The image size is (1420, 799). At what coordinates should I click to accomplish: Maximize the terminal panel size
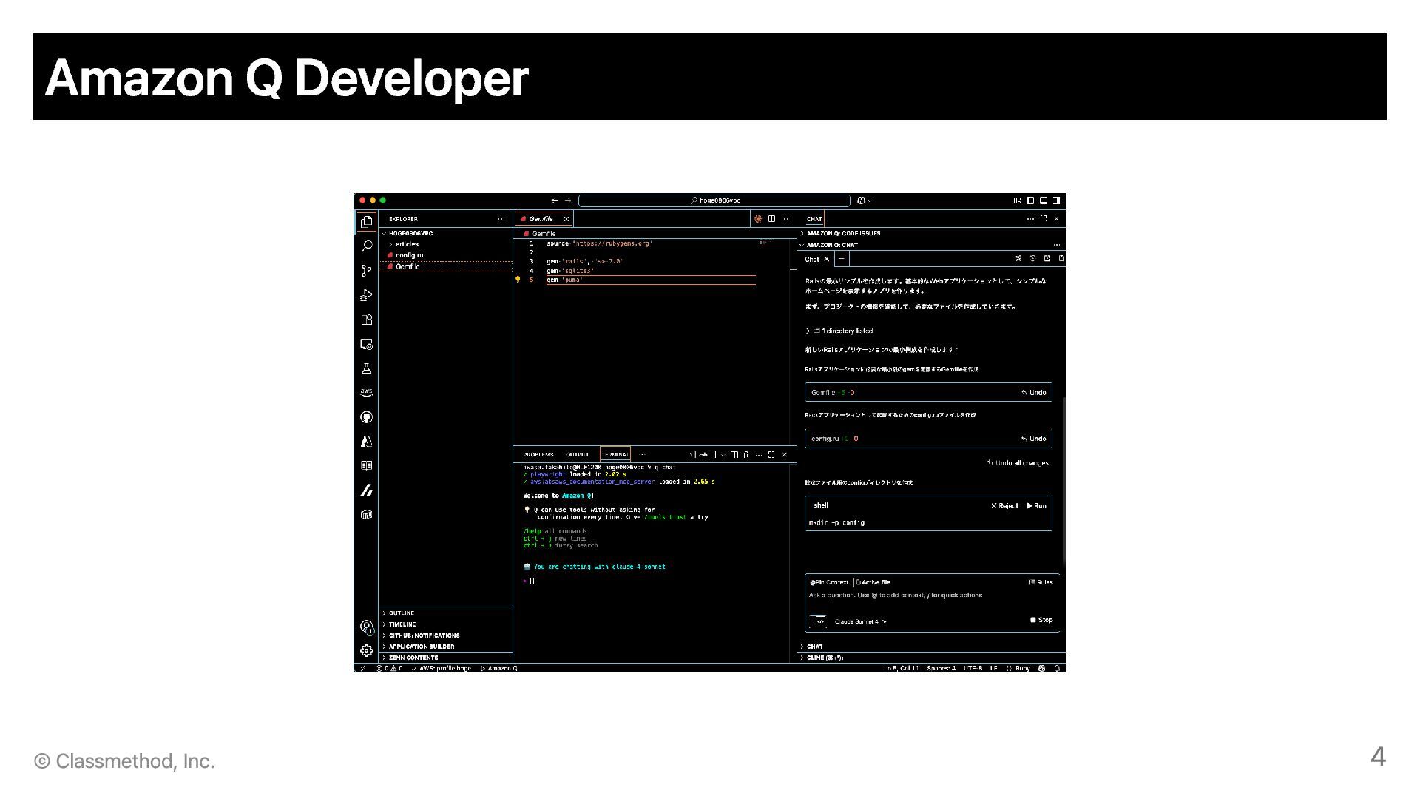[x=771, y=454]
